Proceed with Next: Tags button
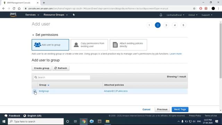222x125 pixels. (180, 109)
